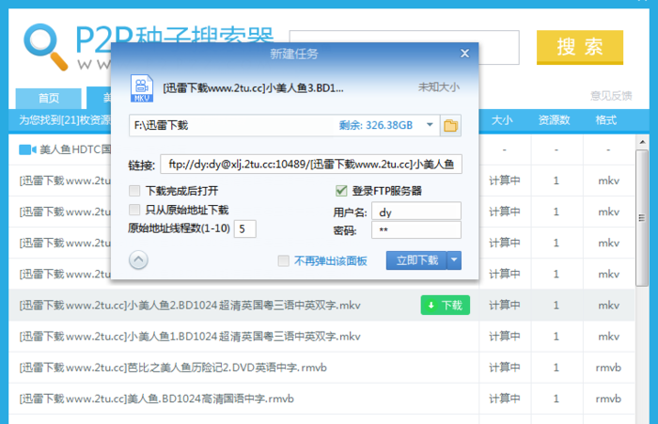Click the file name 小美人鱼3.BD1 in dialog
658x424 pixels.
253,88
